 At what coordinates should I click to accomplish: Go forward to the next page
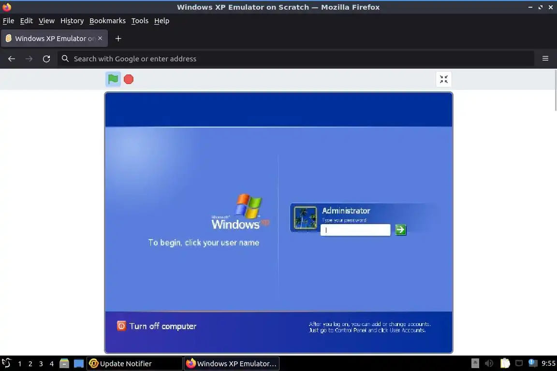[29, 58]
